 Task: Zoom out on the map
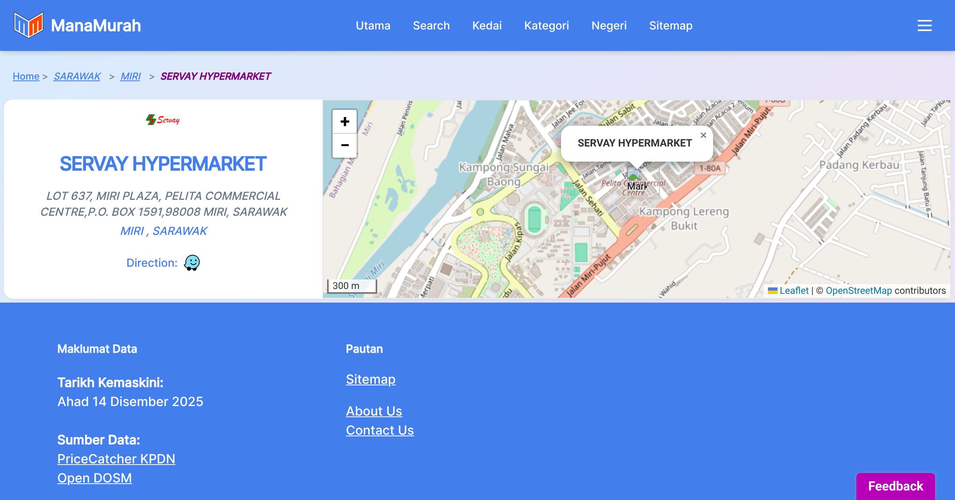click(x=345, y=145)
